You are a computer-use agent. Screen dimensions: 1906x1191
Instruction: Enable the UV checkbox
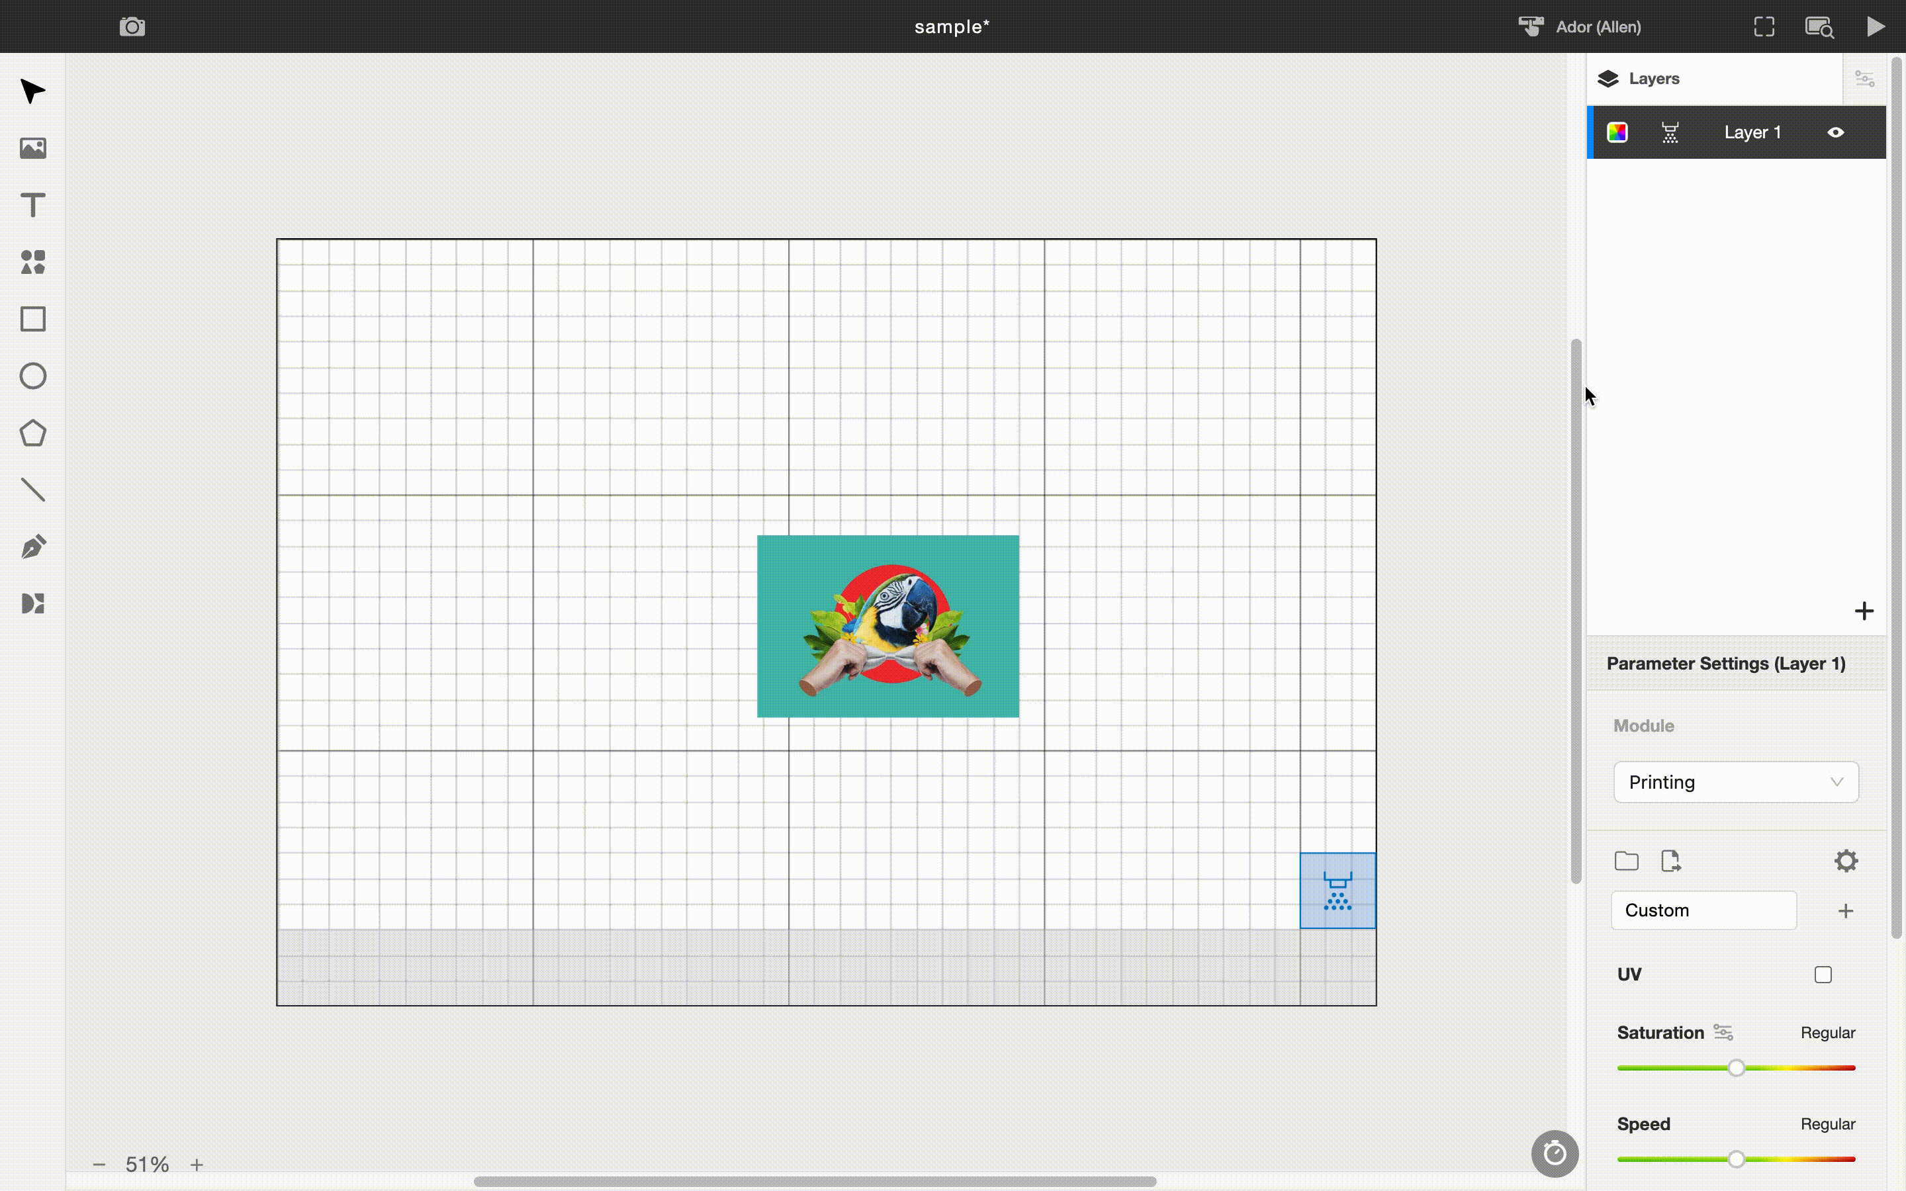point(1823,975)
